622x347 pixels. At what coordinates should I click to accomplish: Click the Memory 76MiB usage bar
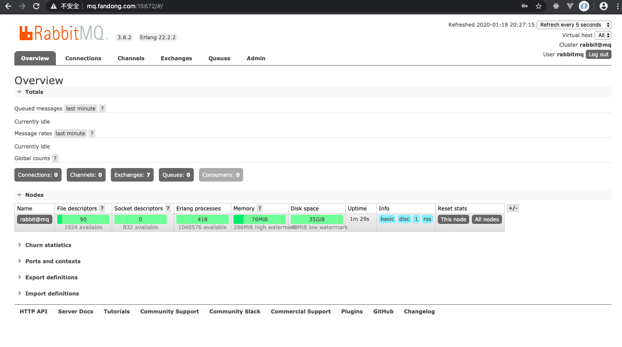[x=260, y=220]
